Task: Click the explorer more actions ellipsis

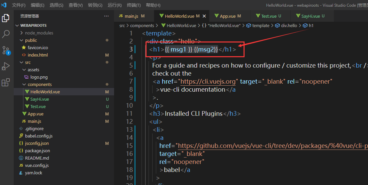Action: [106, 16]
